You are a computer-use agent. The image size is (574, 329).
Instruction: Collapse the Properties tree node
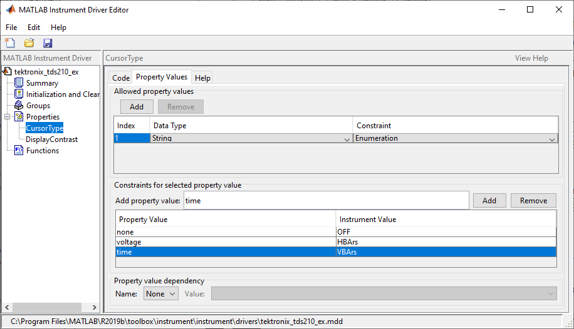7,117
